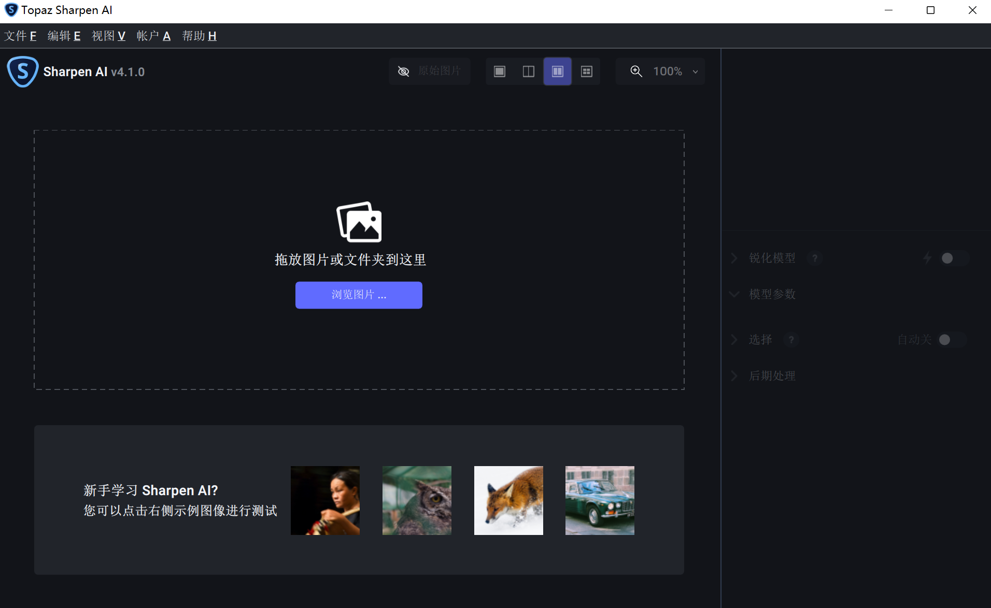Image resolution: width=991 pixels, height=608 pixels.
Task: Click the zoom magnifier icon
Action: (x=636, y=71)
